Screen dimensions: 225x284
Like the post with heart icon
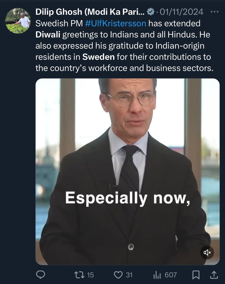(118, 275)
